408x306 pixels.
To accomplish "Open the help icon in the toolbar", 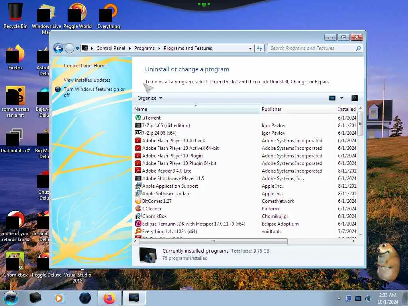I will click(x=354, y=98).
